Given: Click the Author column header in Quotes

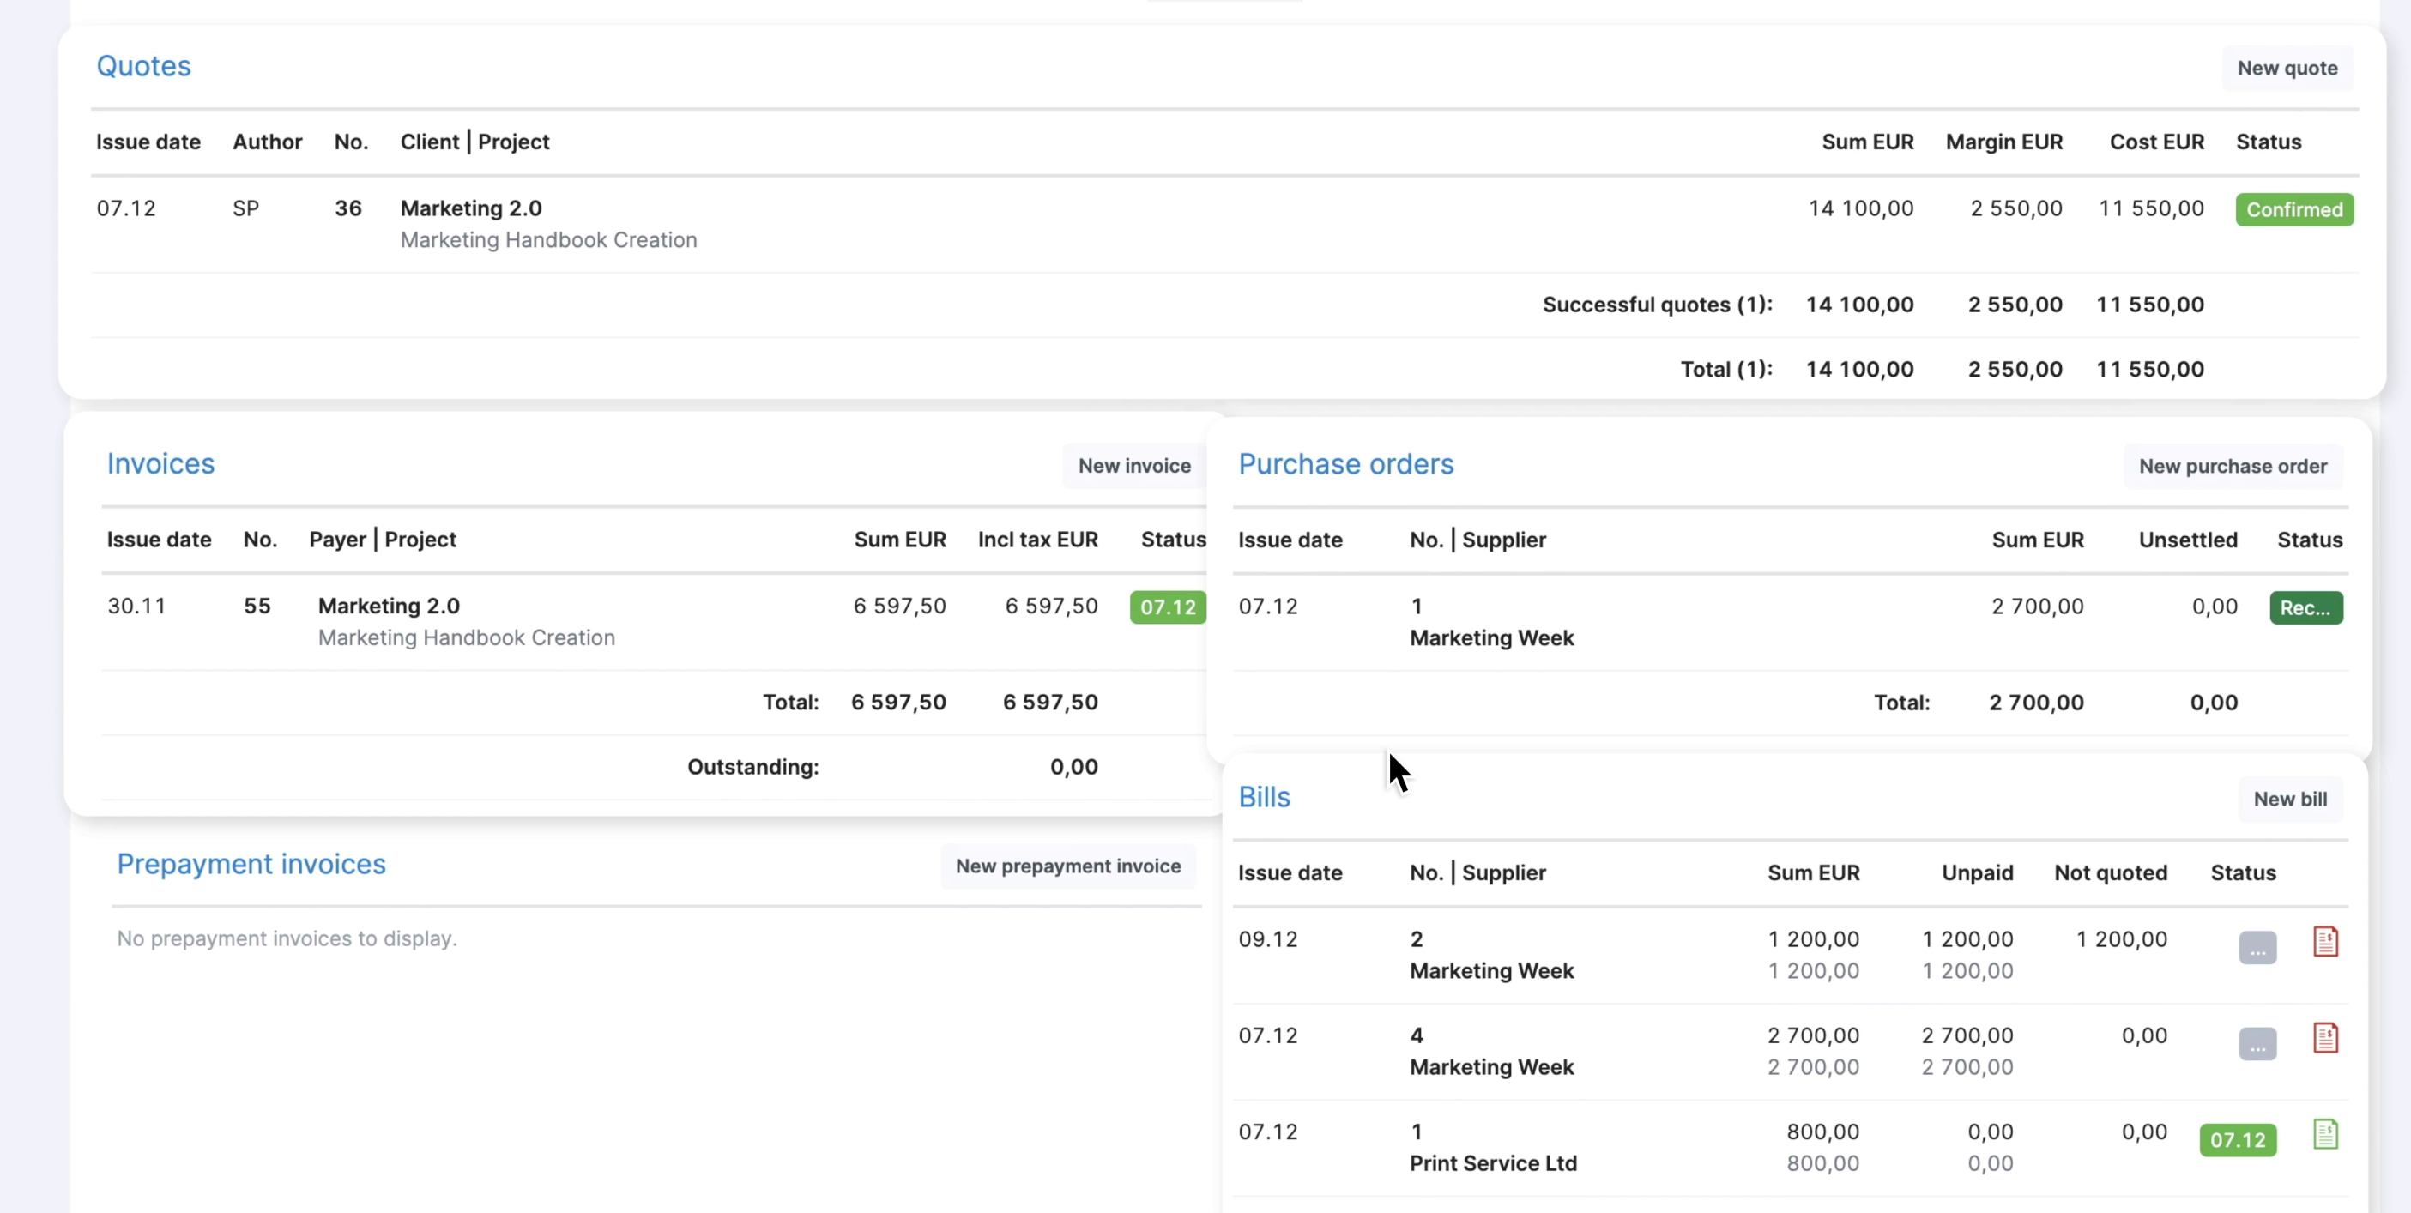Looking at the screenshot, I should (268, 142).
